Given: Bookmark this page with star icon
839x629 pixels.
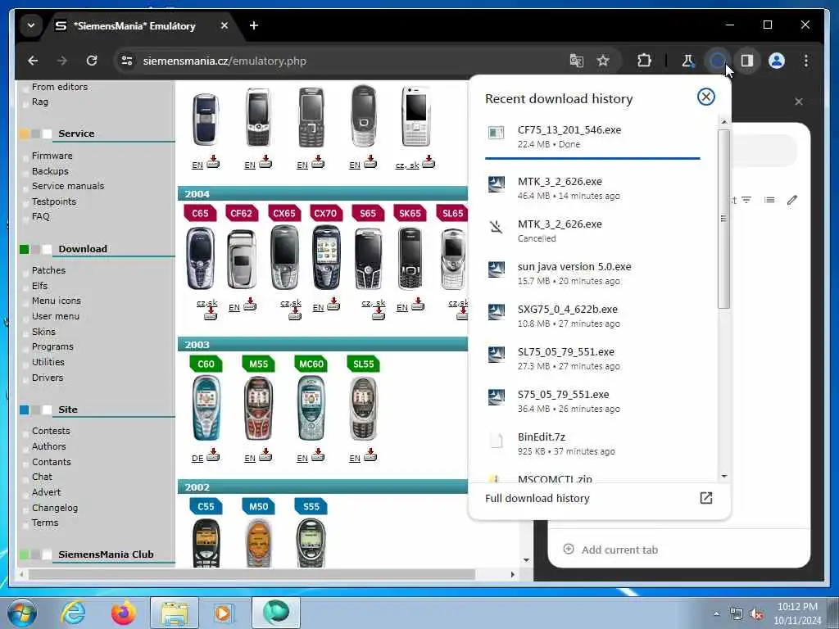Looking at the screenshot, I should [603, 61].
